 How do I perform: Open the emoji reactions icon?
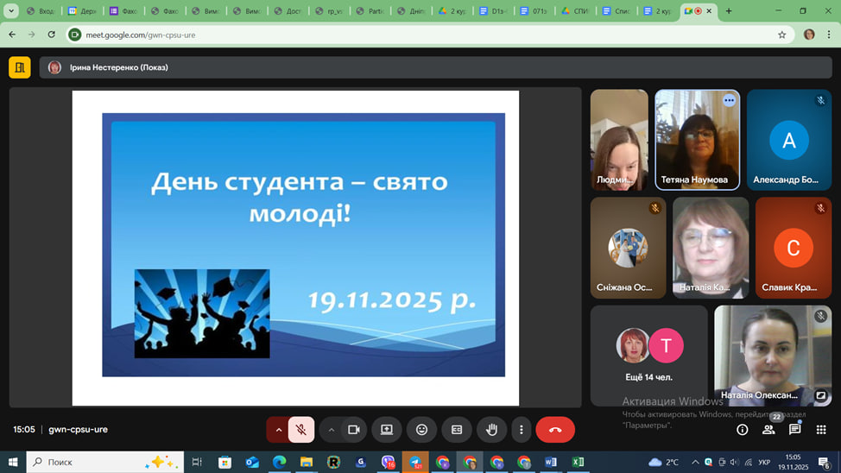click(421, 429)
